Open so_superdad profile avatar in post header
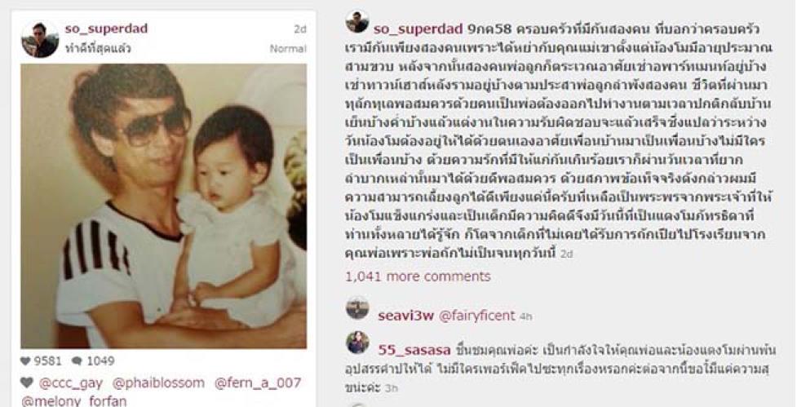This screenshot has width=797, height=407. pos(40,40)
